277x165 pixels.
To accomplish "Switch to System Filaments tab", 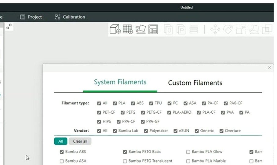I will point(120,82).
